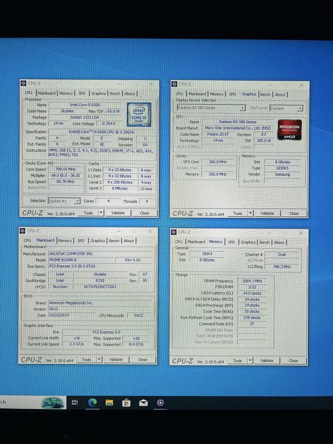Click Code Name value 'Polaris 20 XT'
The image size is (333, 444).
click(218, 134)
